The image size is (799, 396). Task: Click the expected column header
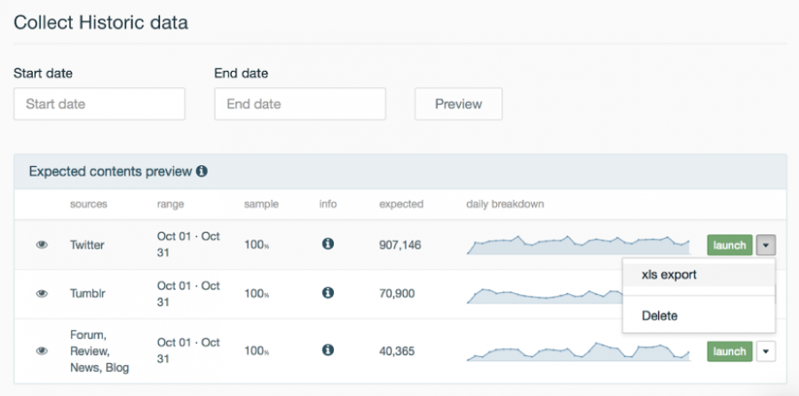(401, 204)
